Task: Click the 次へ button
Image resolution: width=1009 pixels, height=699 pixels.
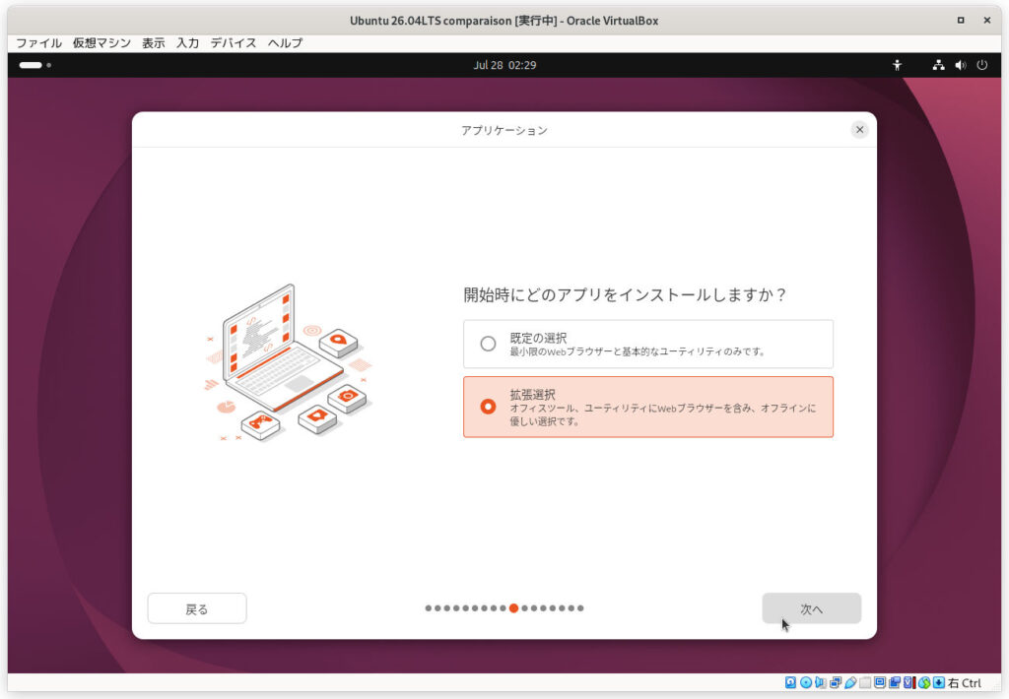Action: coord(812,608)
